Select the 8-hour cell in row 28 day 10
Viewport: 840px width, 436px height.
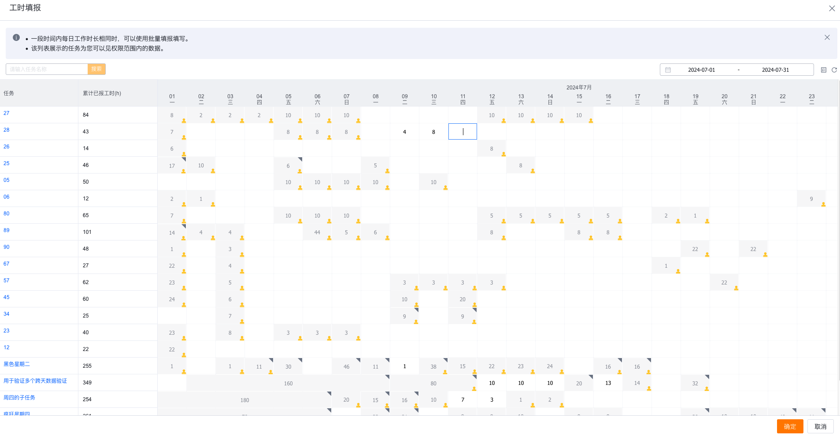coord(433,132)
